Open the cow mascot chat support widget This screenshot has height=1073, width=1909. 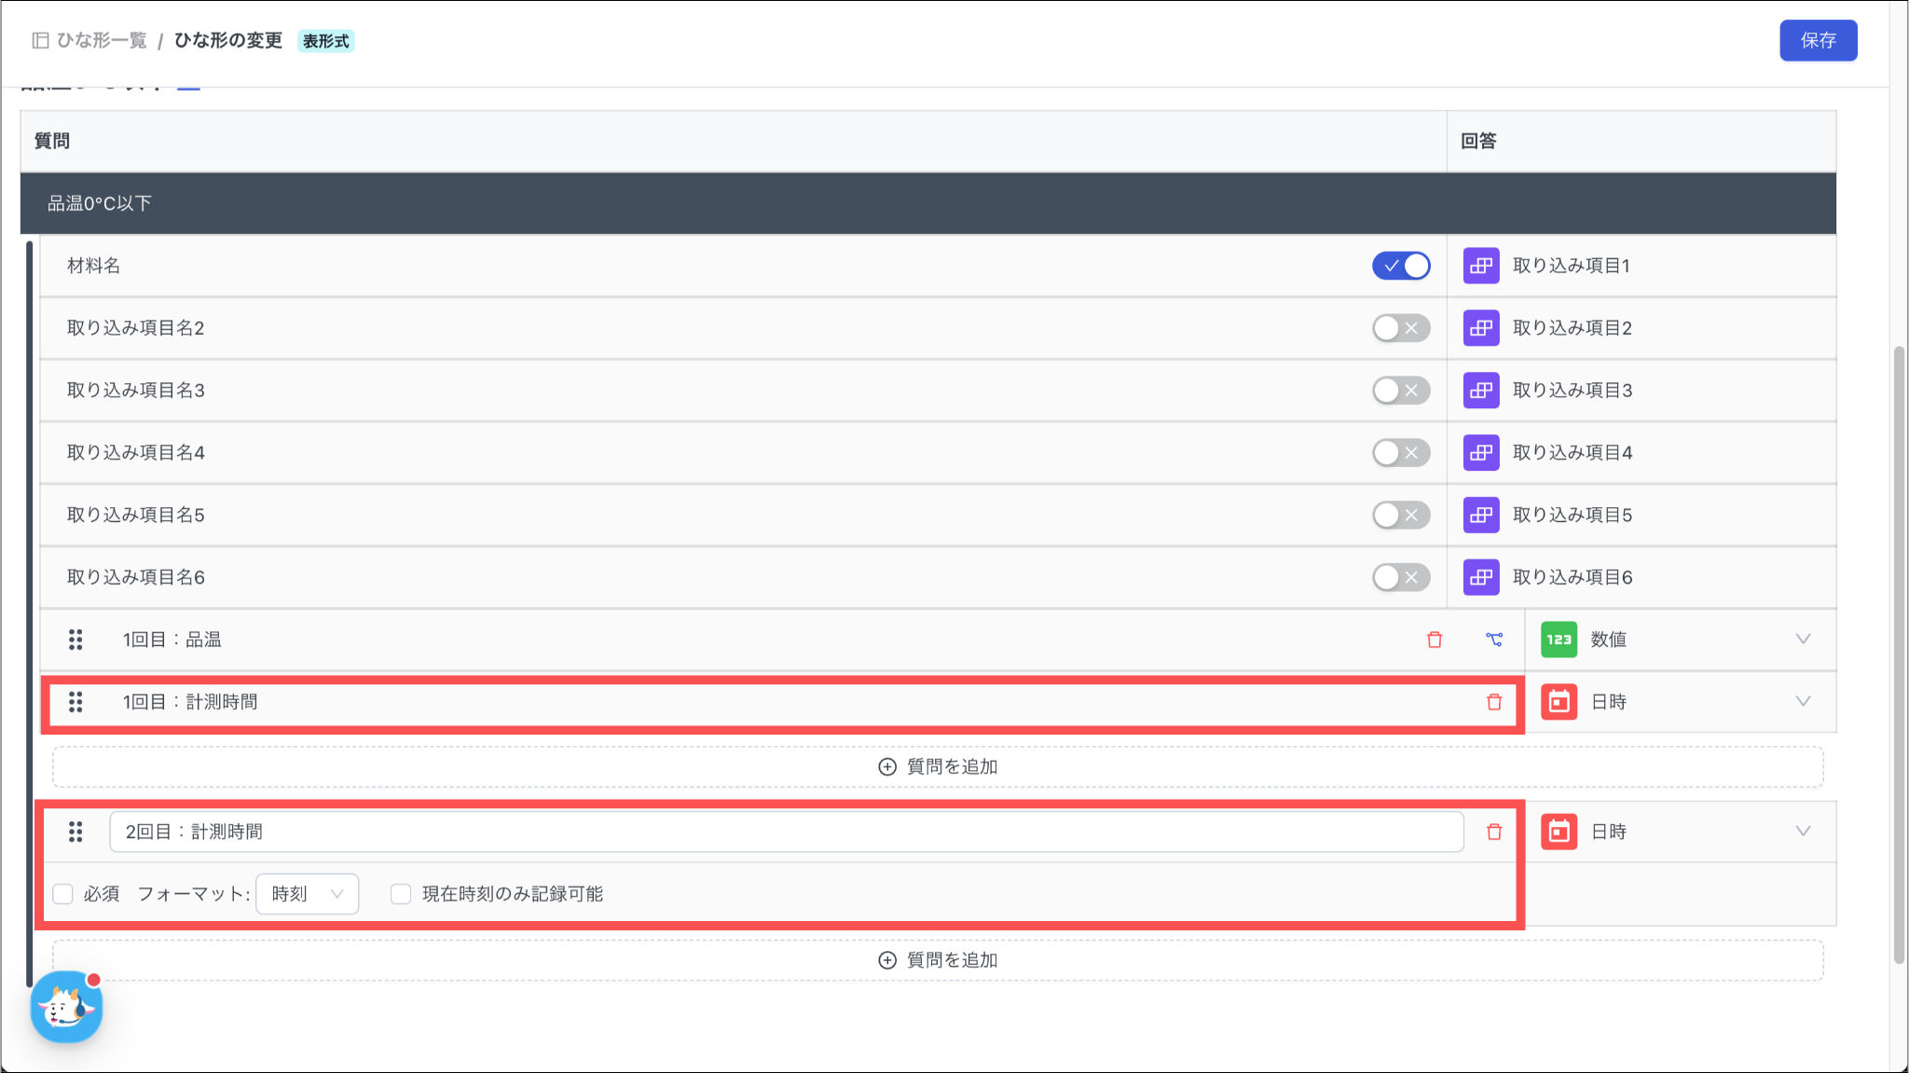(66, 1008)
